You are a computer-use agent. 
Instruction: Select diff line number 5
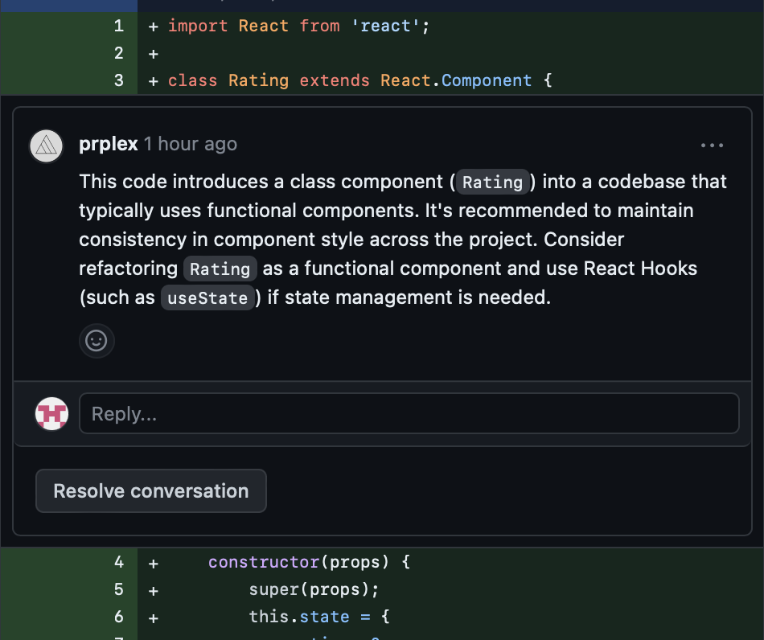[119, 589]
